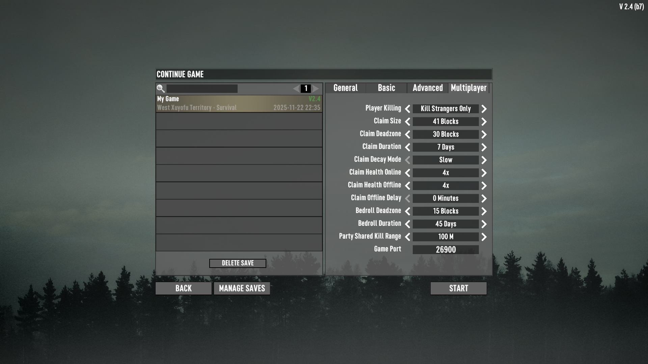The image size is (648, 364).
Task: Click the magnifying glass search icon
Action: tap(161, 89)
